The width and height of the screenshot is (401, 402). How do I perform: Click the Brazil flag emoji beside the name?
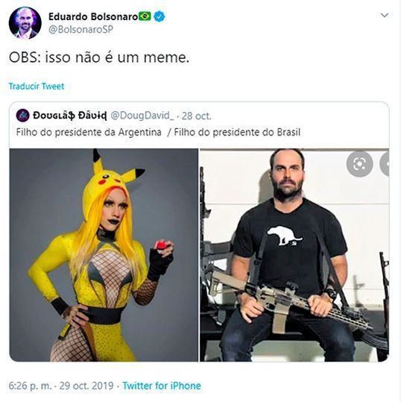point(145,16)
